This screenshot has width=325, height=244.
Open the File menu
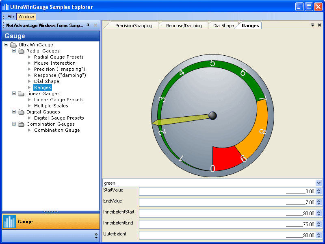coord(10,17)
